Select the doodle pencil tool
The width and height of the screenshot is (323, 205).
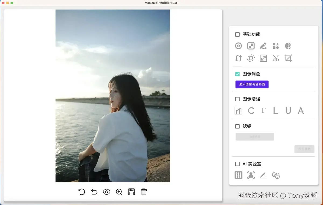click(x=263, y=46)
